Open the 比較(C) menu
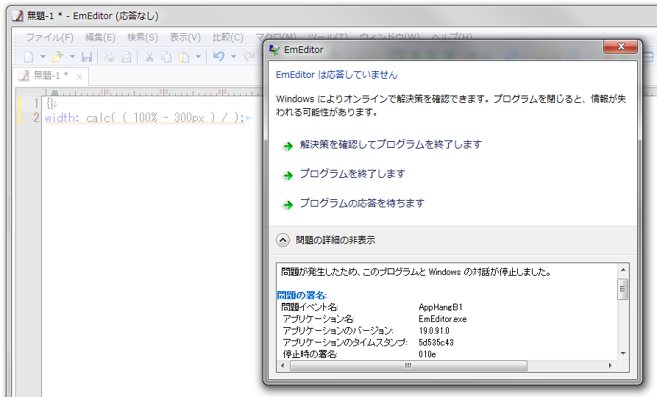The image size is (657, 397). click(227, 37)
